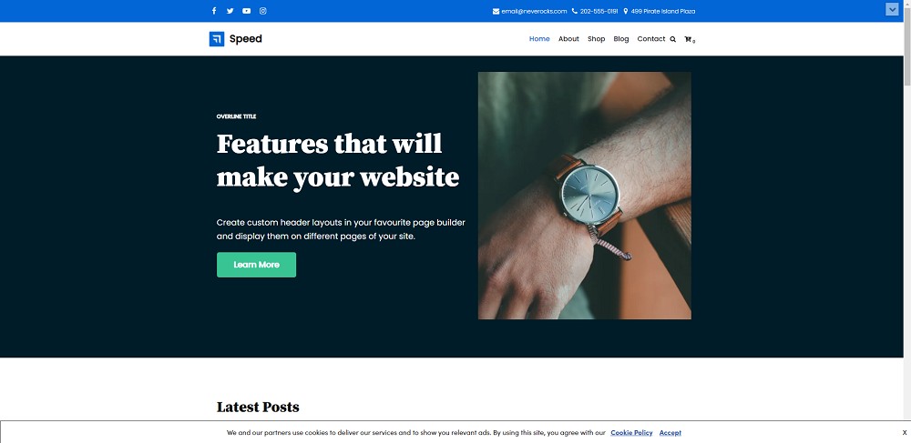Go to the Contact page
Screen dimensions: 911x443
point(650,39)
